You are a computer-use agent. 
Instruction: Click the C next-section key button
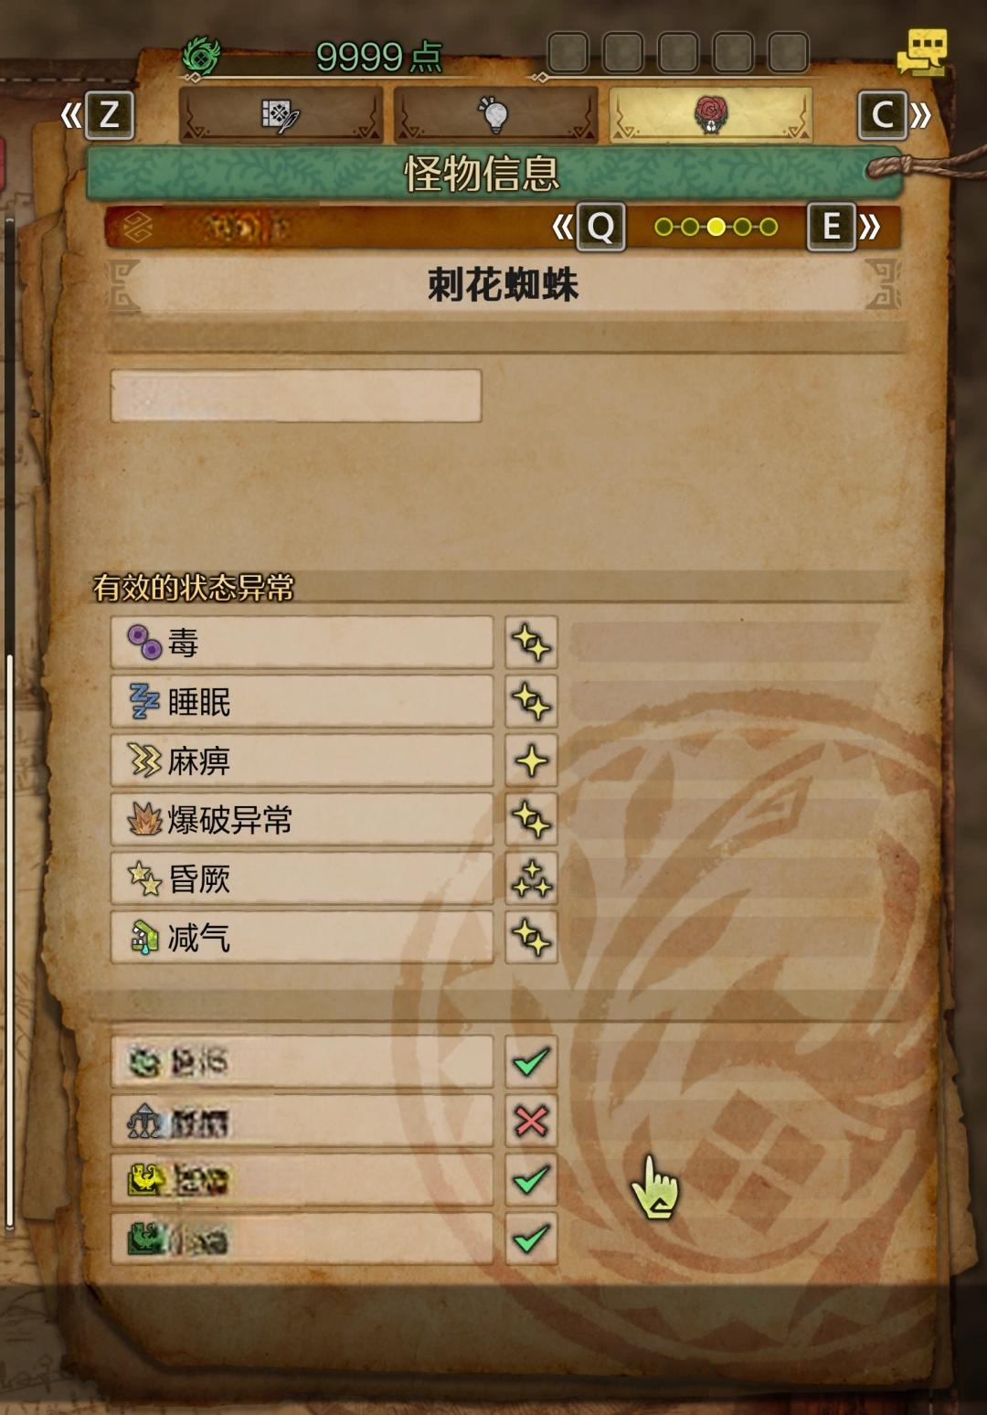pos(882,115)
